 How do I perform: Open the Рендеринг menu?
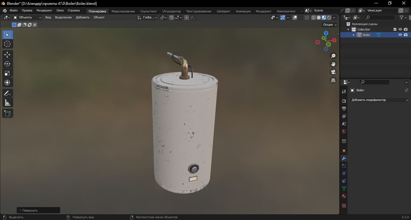pos(44,10)
